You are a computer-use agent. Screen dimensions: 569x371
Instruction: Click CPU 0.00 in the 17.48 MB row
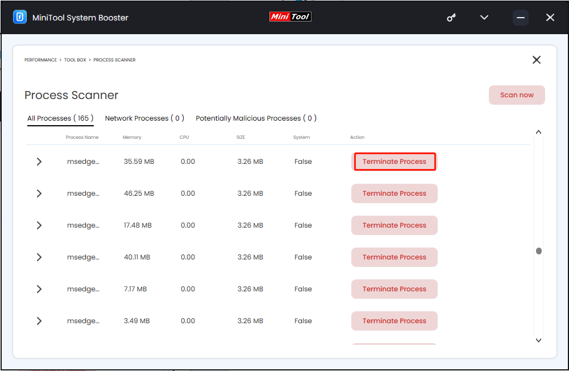(188, 225)
